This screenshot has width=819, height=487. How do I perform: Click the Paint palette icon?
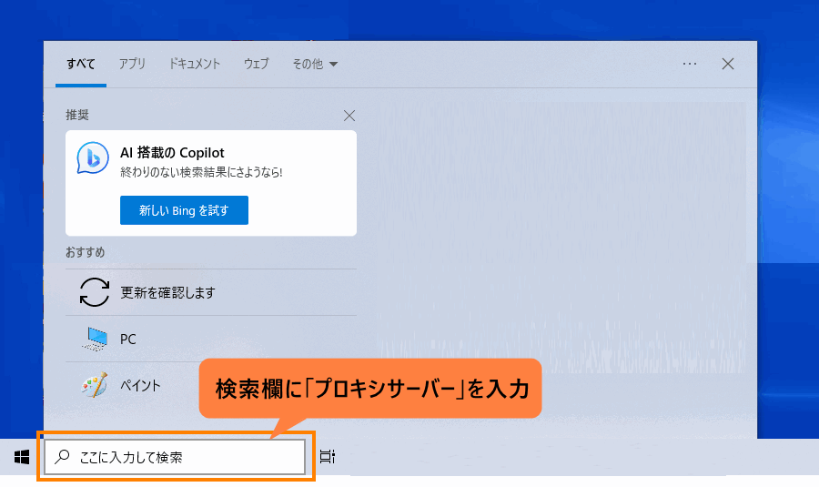(x=95, y=385)
